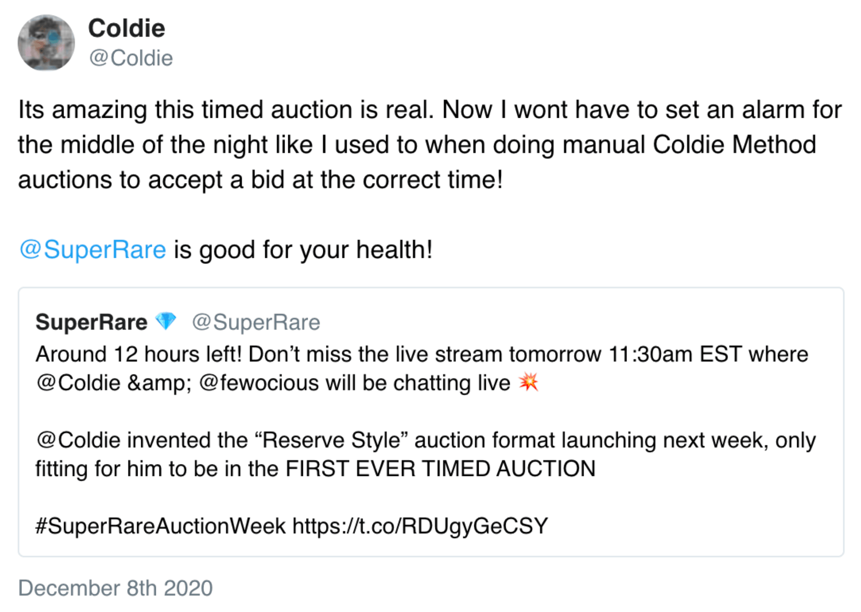Open the @fewocious mention in quoted tweet
Viewport: 861px width, 612px height.
coord(259,383)
